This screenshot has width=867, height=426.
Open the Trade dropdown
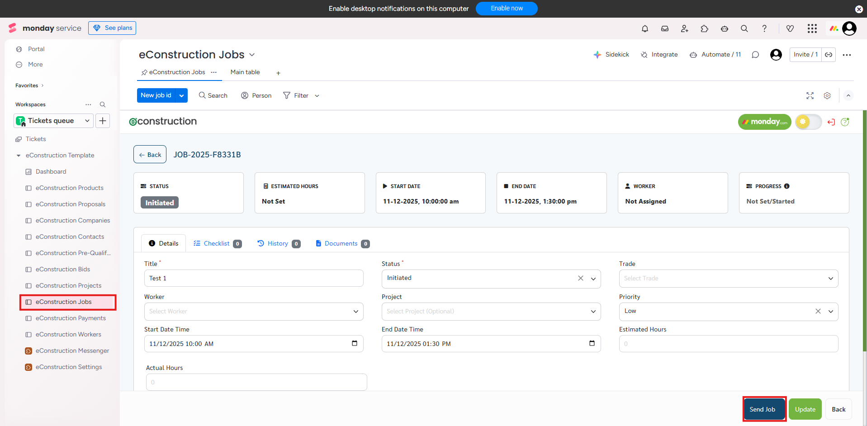[728, 279]
